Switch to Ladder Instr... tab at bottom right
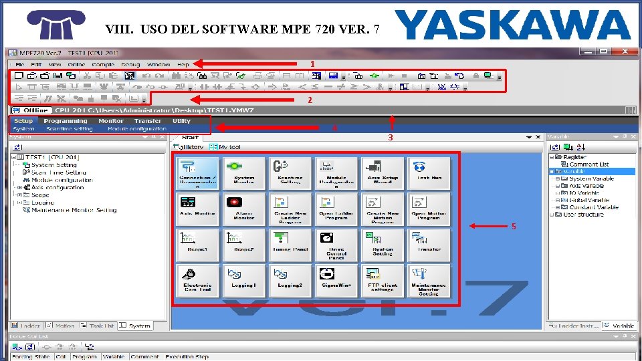 click(573, 326)
